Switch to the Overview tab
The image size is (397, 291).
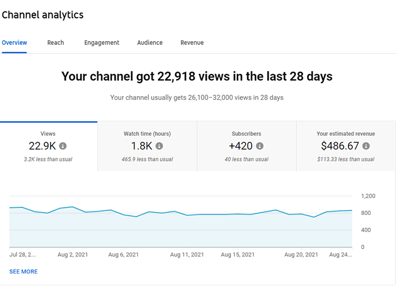[14, 43]
